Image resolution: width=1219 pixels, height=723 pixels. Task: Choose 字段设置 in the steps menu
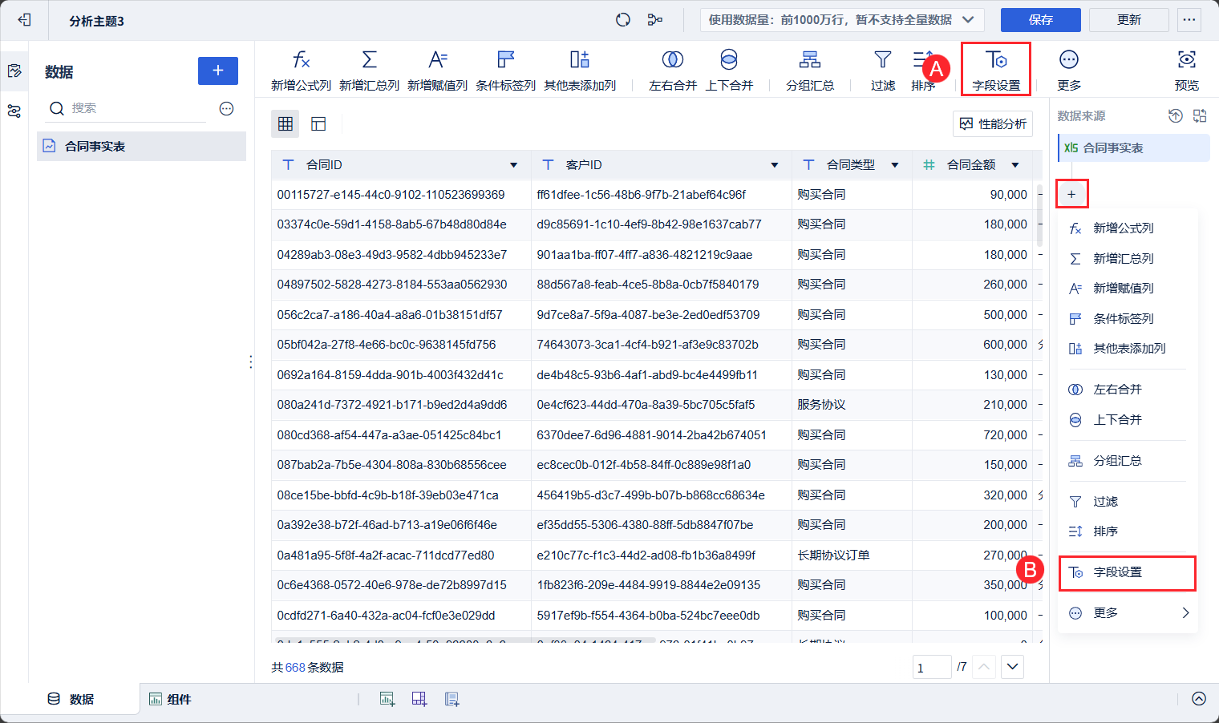coord(1128,573)
